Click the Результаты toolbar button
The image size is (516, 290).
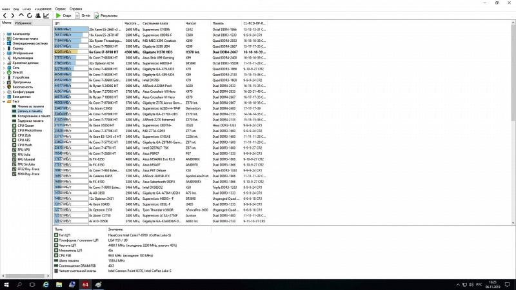pyautogui.click(x=106, y=15)
